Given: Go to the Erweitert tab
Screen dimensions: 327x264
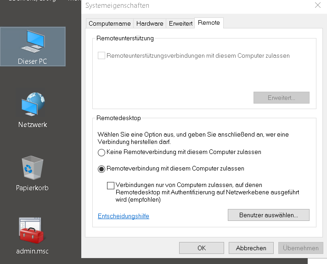Looking at the screenshot, I should (x=180, y=23).
